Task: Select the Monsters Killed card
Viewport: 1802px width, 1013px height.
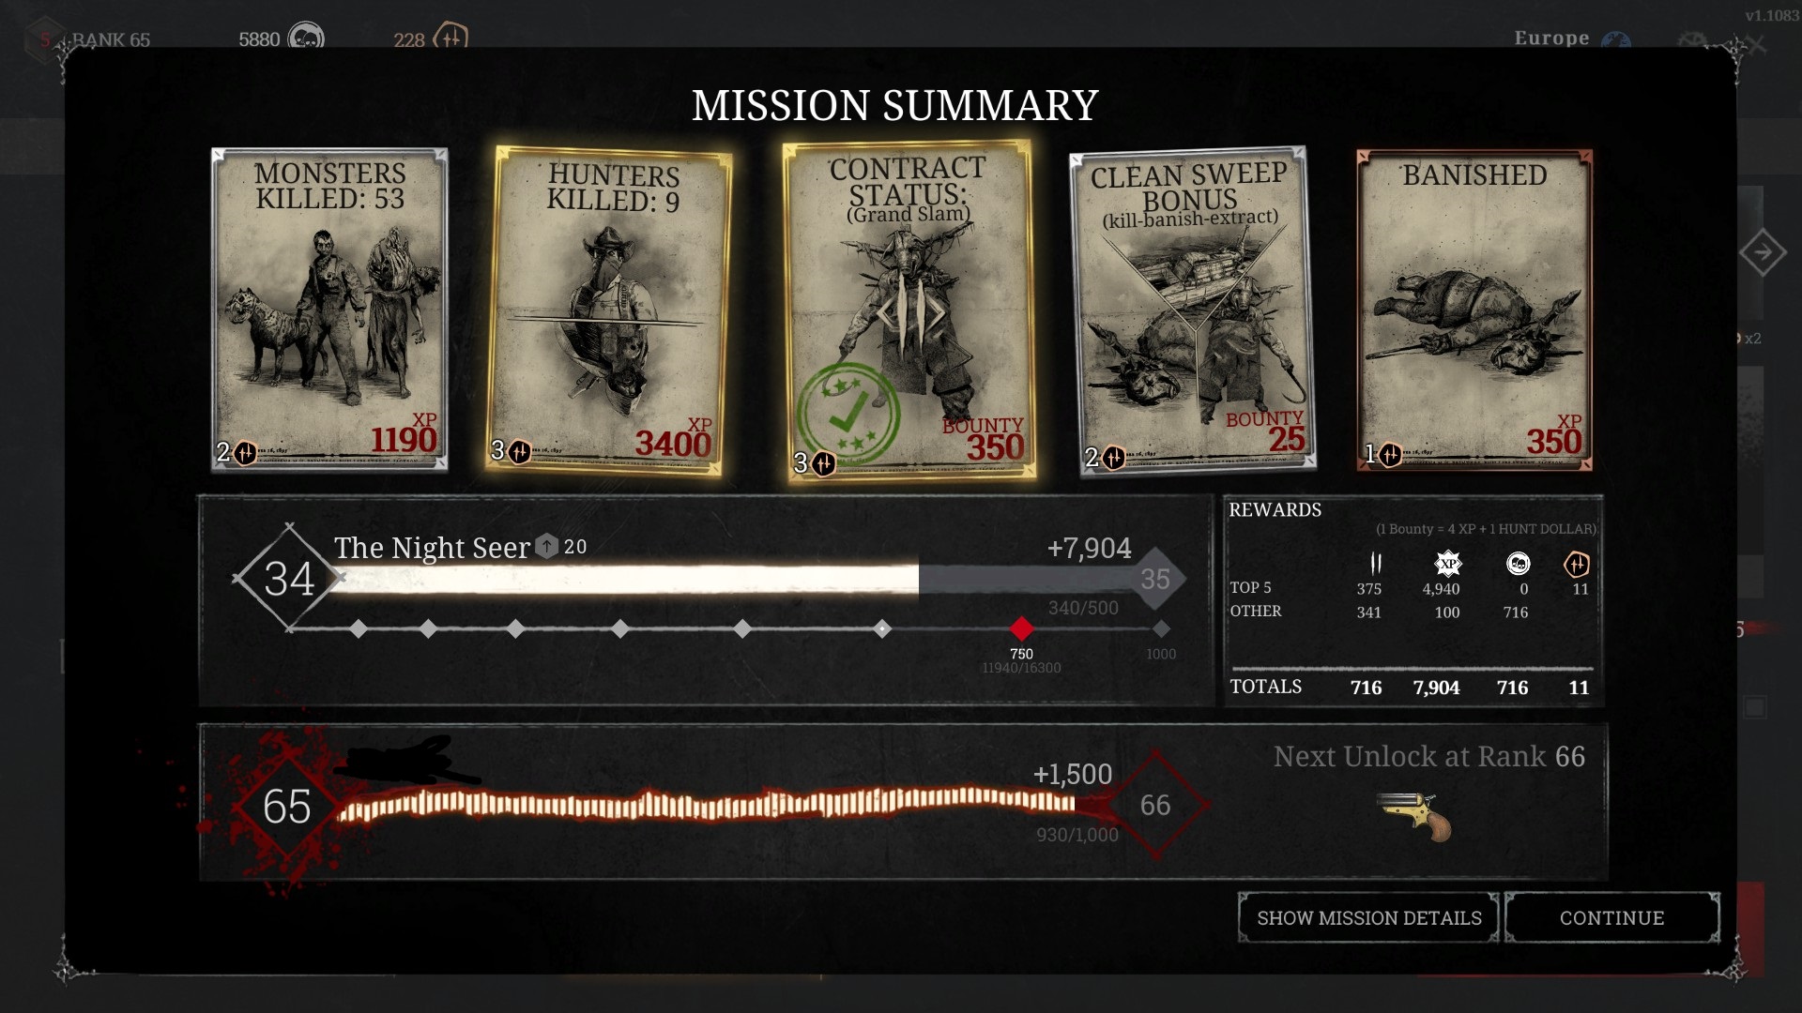Action: tap(329, 310)
